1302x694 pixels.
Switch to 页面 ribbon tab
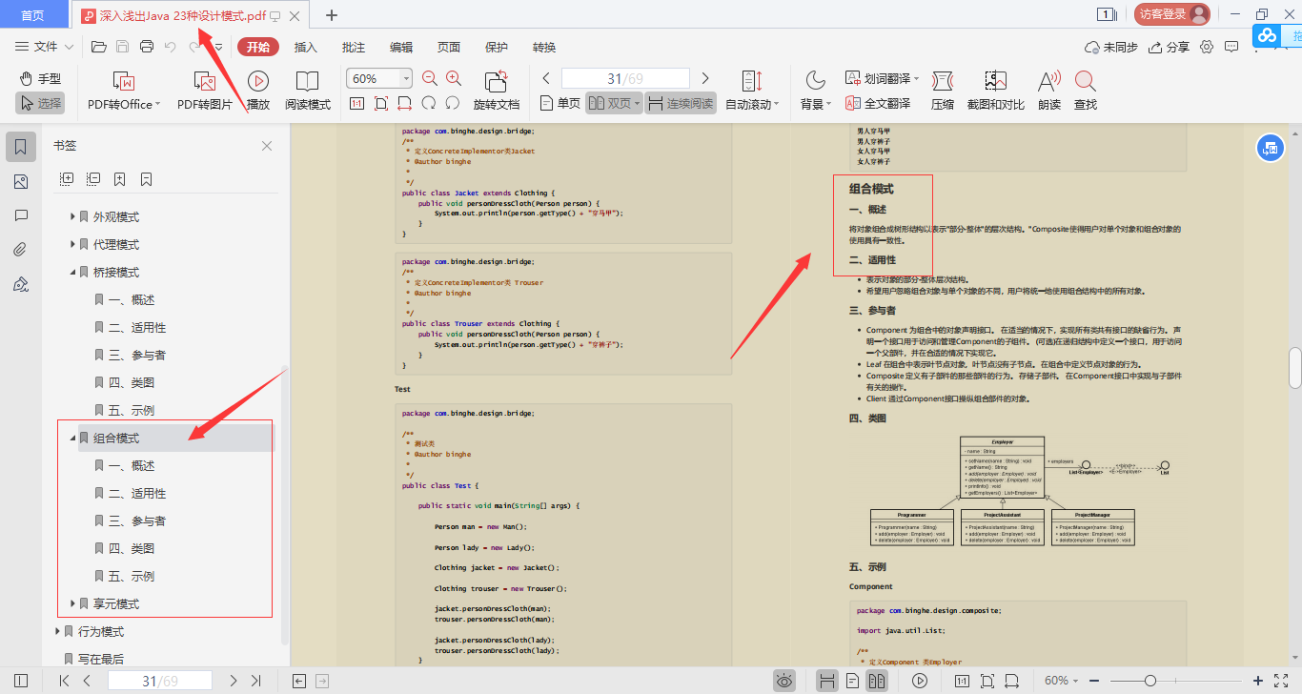[449, 47]
